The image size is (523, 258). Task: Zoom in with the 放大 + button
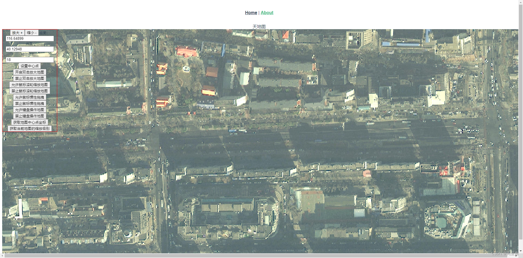pyautogui.click(x=17, y=33)
